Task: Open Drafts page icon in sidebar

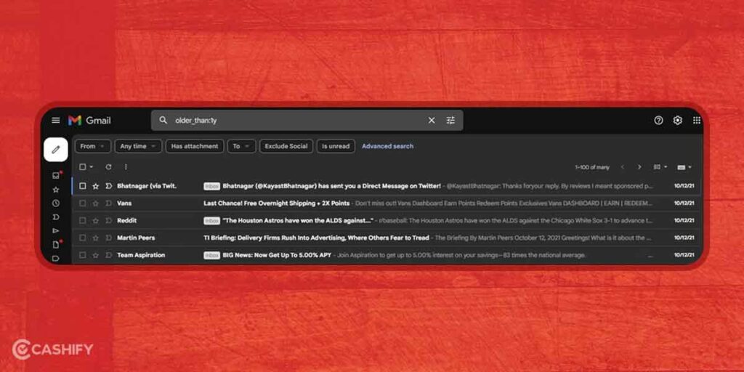Action: (56, 245)
